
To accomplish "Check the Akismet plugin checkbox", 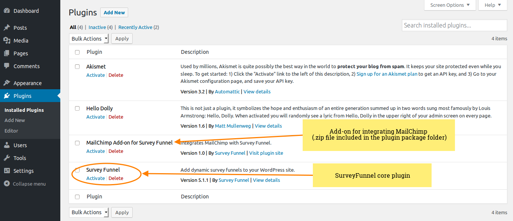I will pyautogui.click(x=77, y=66).
